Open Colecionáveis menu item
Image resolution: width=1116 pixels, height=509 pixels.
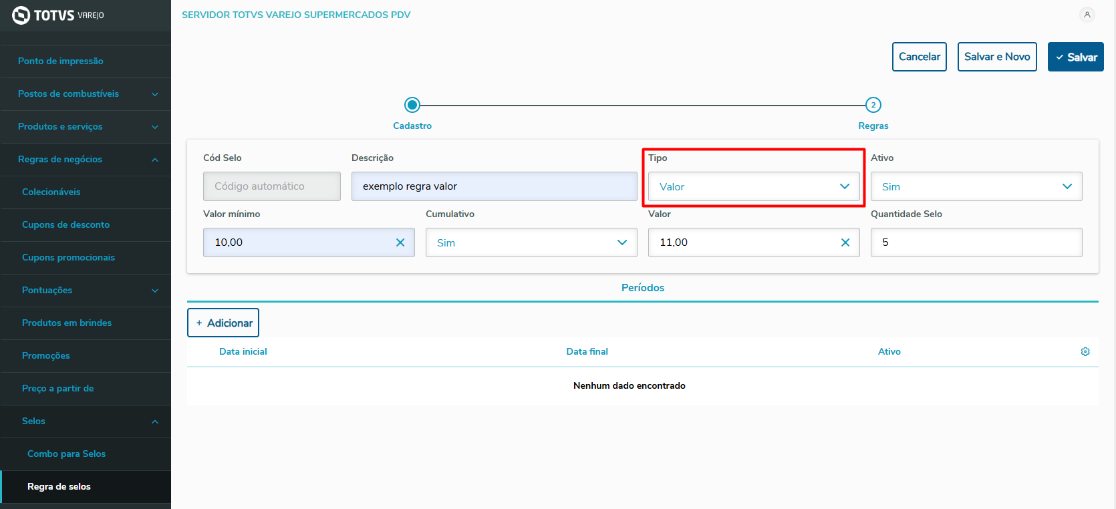pyautogui.click(x=86, y=192)
